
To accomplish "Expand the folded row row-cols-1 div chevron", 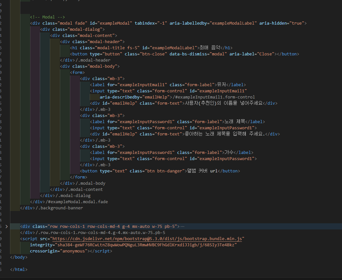I will [x=6, y=227].
